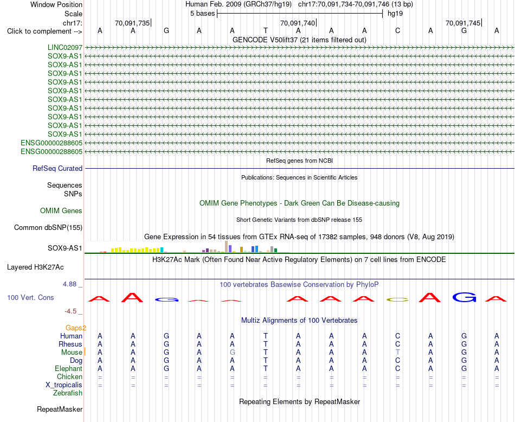Click the 70,091,735 position label
This screenshot has height=422, width=515.
132,23
